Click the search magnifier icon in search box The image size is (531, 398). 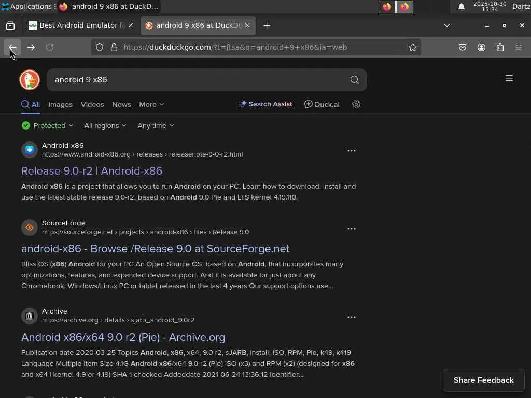pyautogui.click(x=355, y=80)
